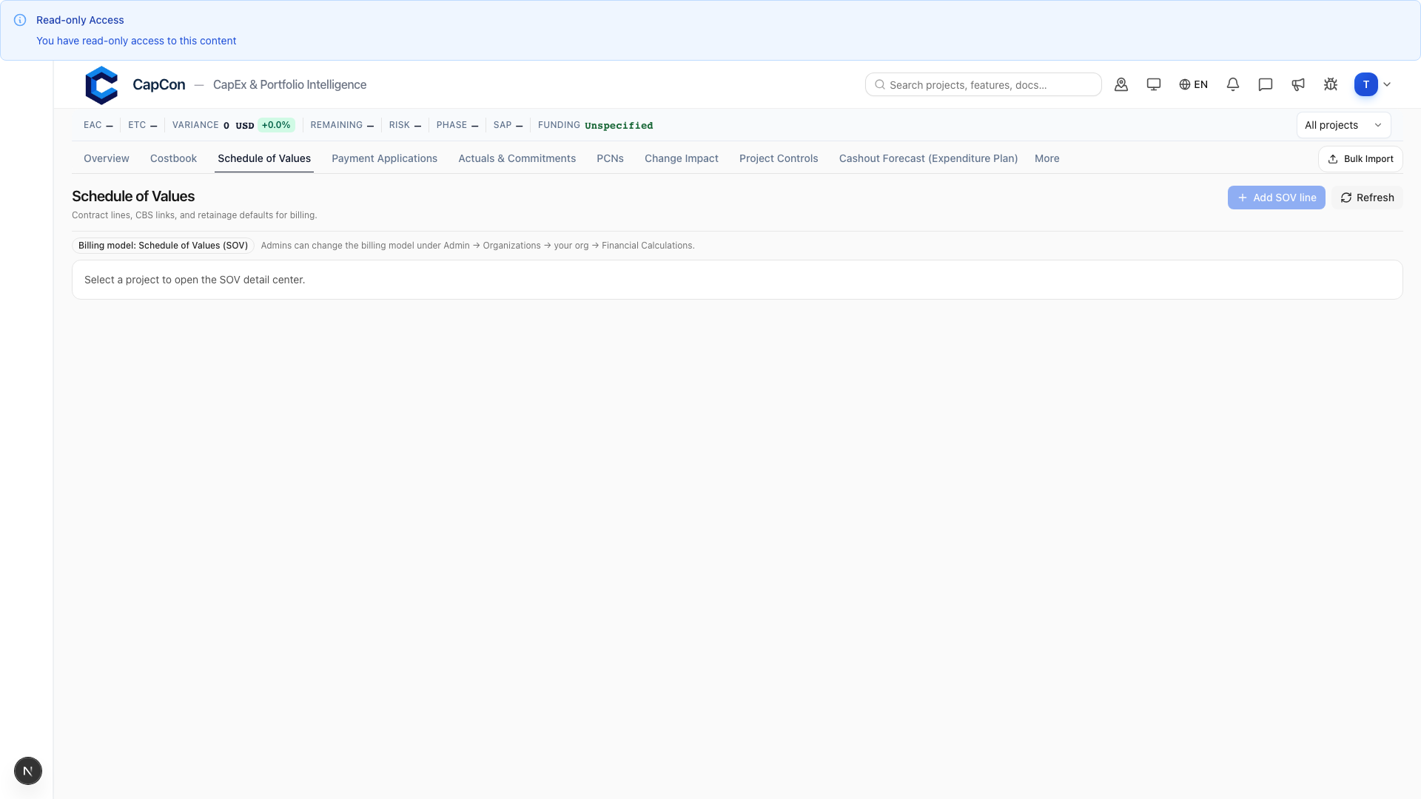Open the chat message icon
Viewport: 1421px width, 799px height.
[x=1266, y=84]
